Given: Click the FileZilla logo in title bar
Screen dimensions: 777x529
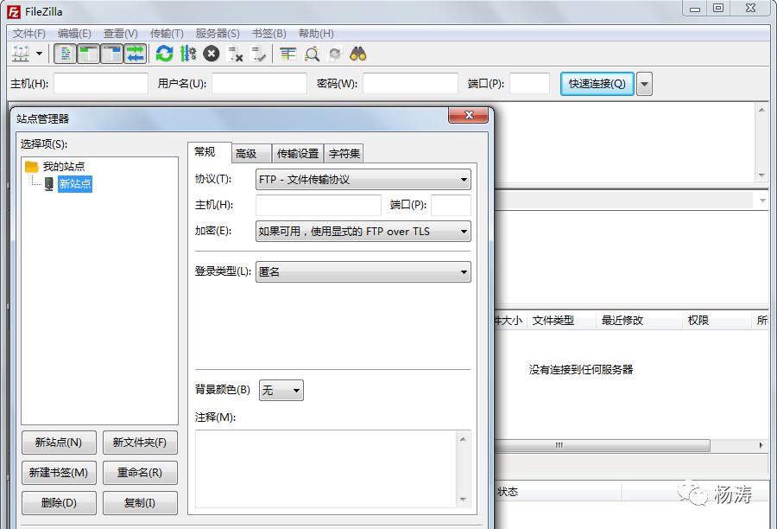Looking at the screenshot, I should 14,11.
